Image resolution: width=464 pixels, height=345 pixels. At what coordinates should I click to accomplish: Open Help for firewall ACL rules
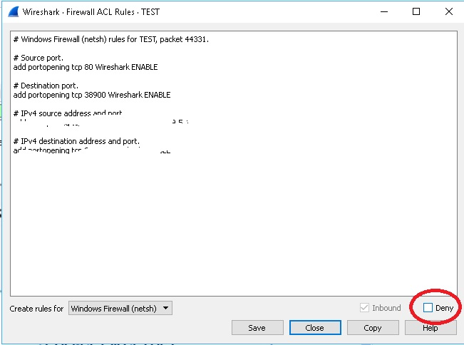(430, 328)
